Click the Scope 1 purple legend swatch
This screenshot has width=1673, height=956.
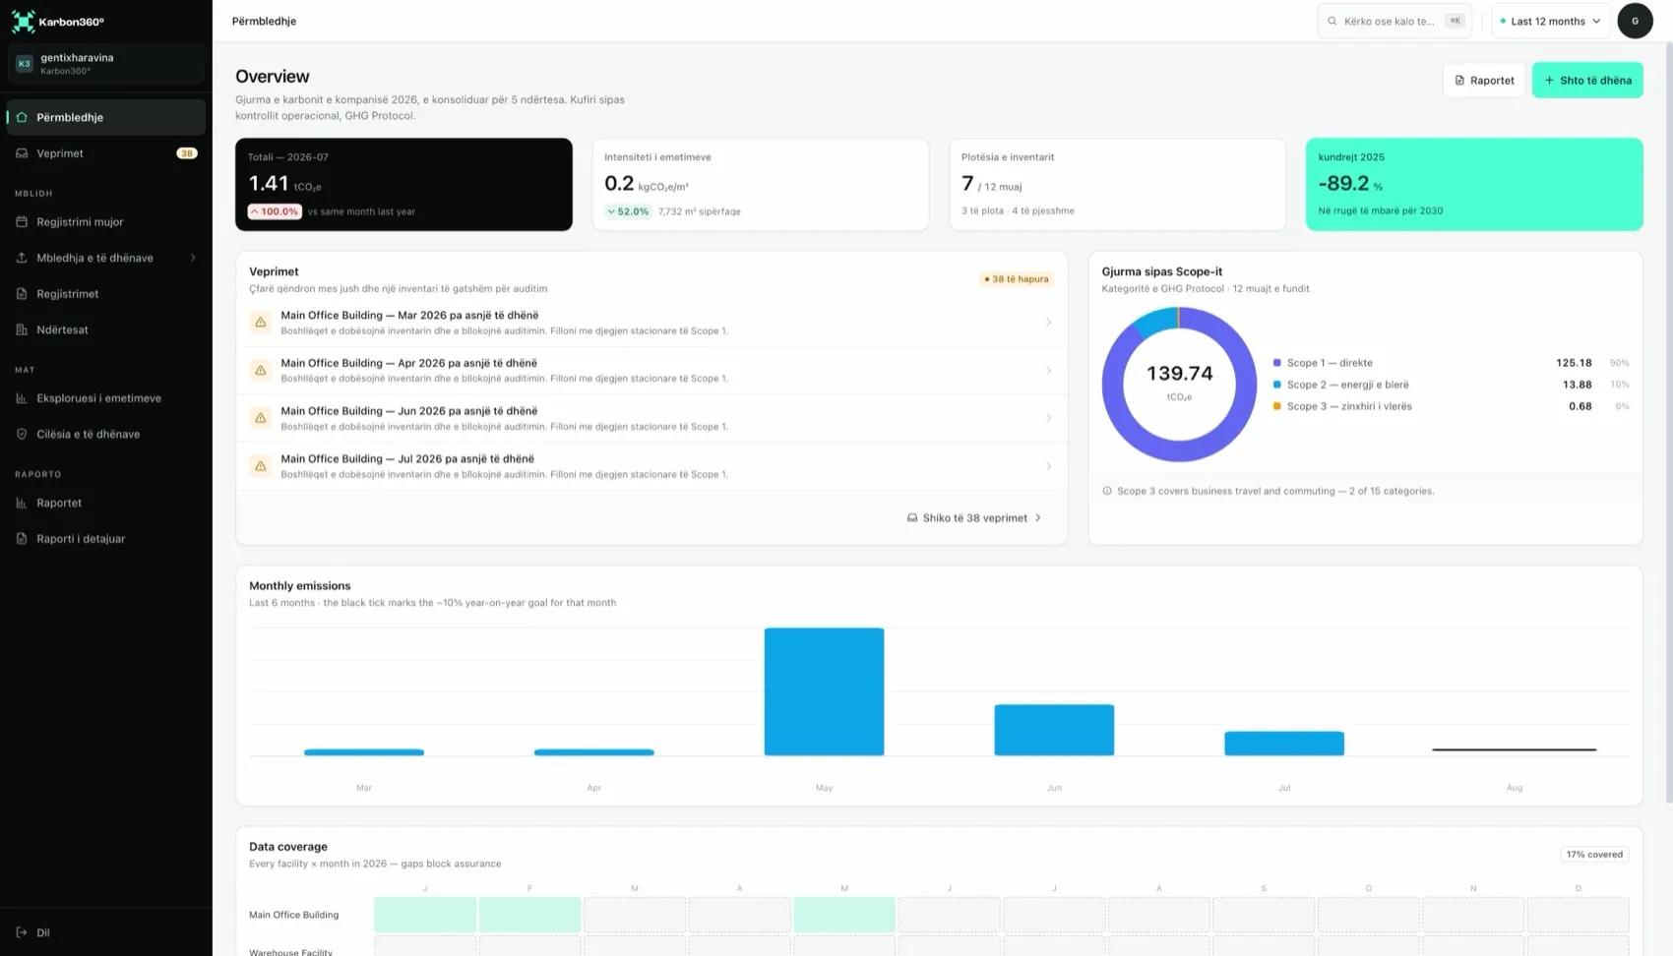coord(1277,363)
